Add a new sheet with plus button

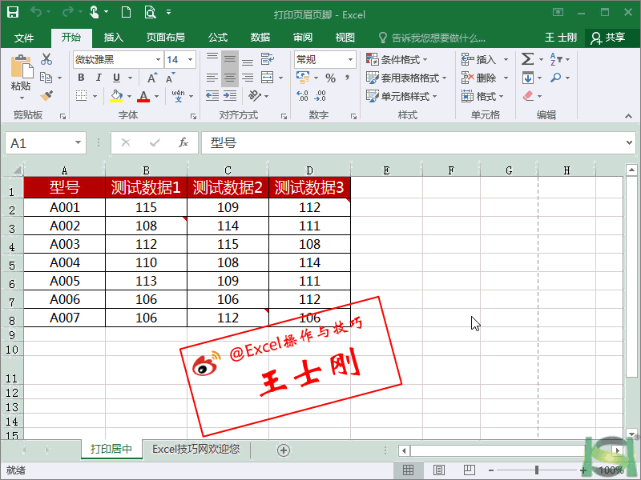pos(284,450)
